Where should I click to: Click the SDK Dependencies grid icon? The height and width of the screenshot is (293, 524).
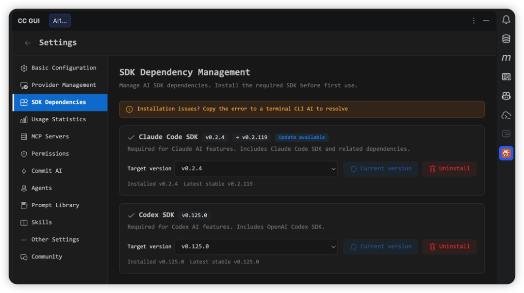24,102
